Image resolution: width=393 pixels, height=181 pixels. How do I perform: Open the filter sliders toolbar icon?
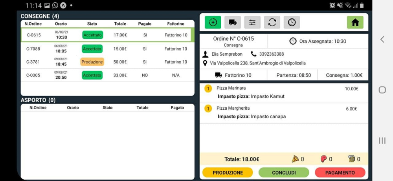tap(252, 22)
